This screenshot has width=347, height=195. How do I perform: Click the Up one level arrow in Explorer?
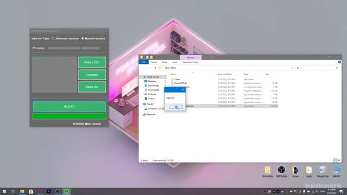[155, 68]
